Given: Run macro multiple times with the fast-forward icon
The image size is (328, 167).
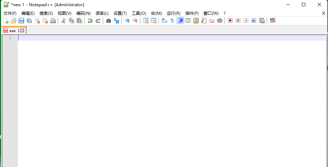Looking at the screenshot, I should (x=254, y=21).
